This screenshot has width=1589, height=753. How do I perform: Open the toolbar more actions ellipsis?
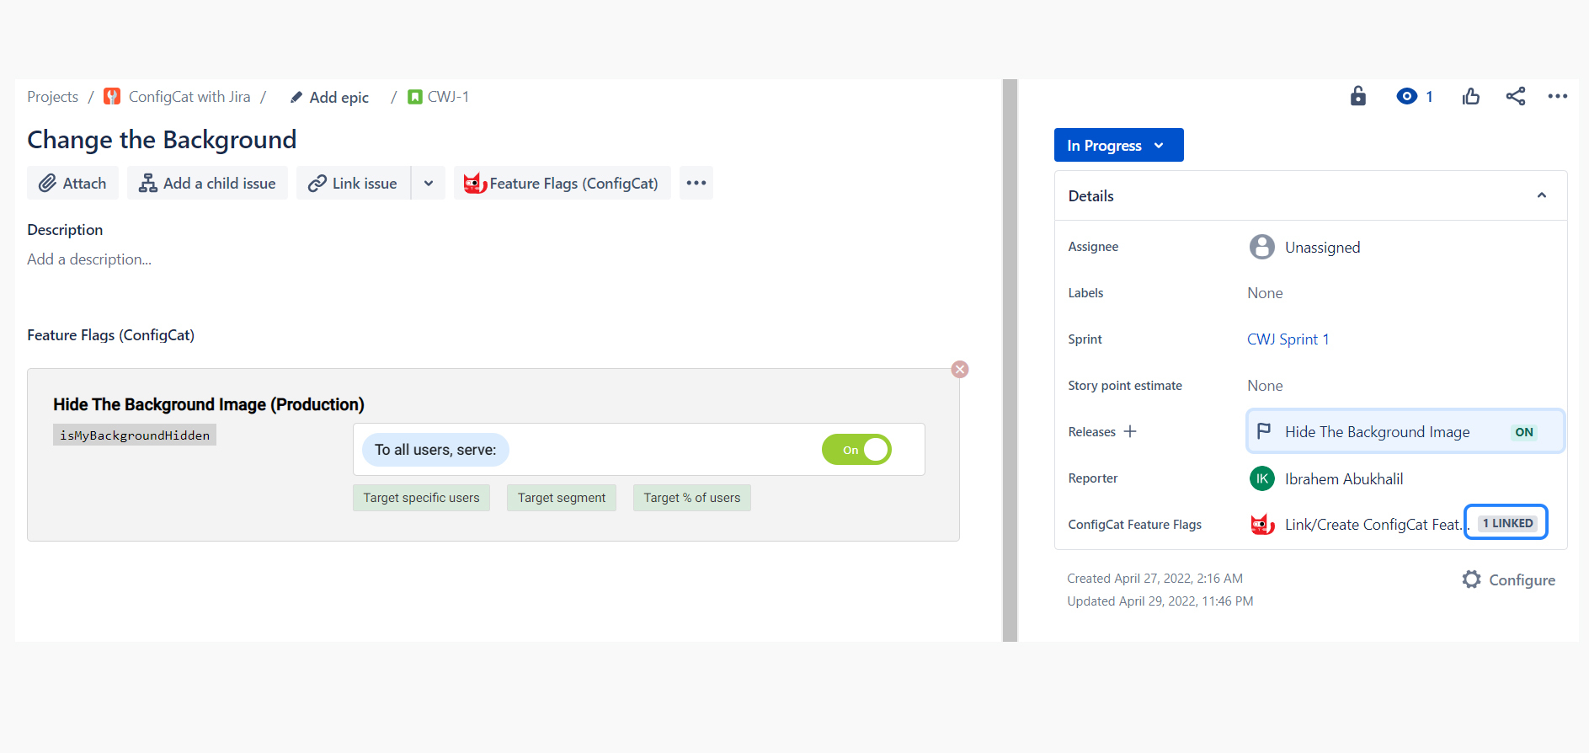696,183
